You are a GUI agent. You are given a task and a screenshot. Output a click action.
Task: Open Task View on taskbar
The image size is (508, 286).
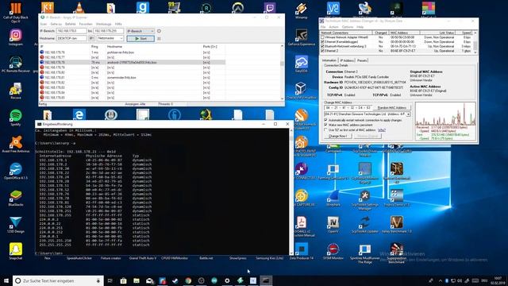(110, 280)
